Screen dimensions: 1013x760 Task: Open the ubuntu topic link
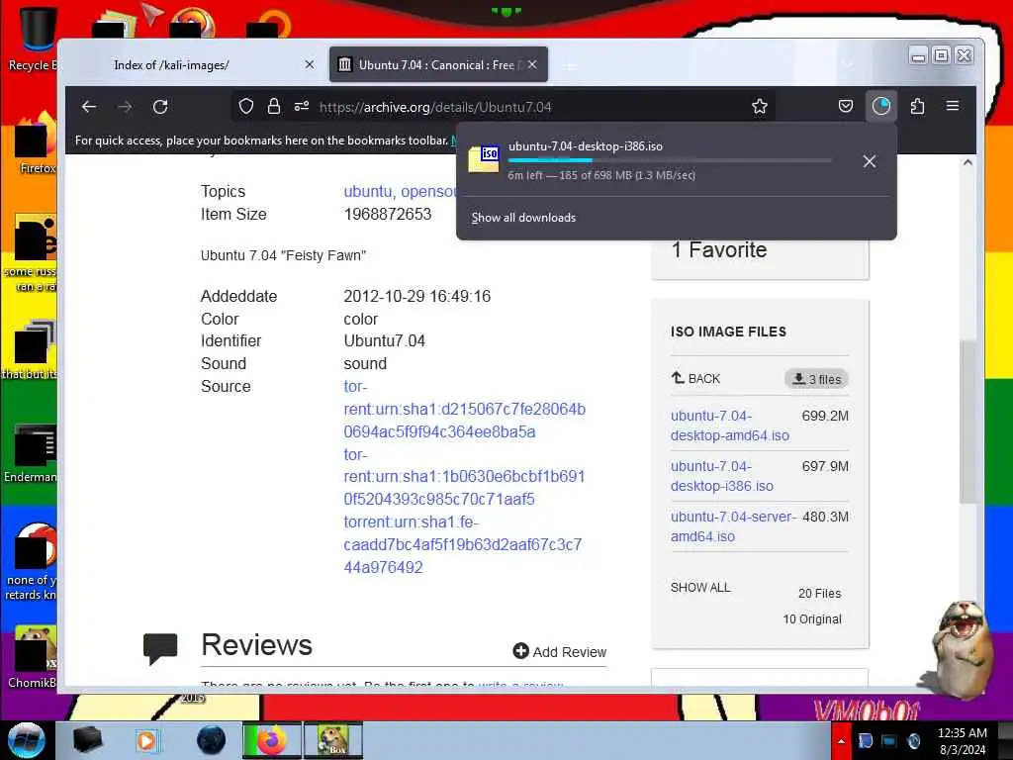point(368,191)
